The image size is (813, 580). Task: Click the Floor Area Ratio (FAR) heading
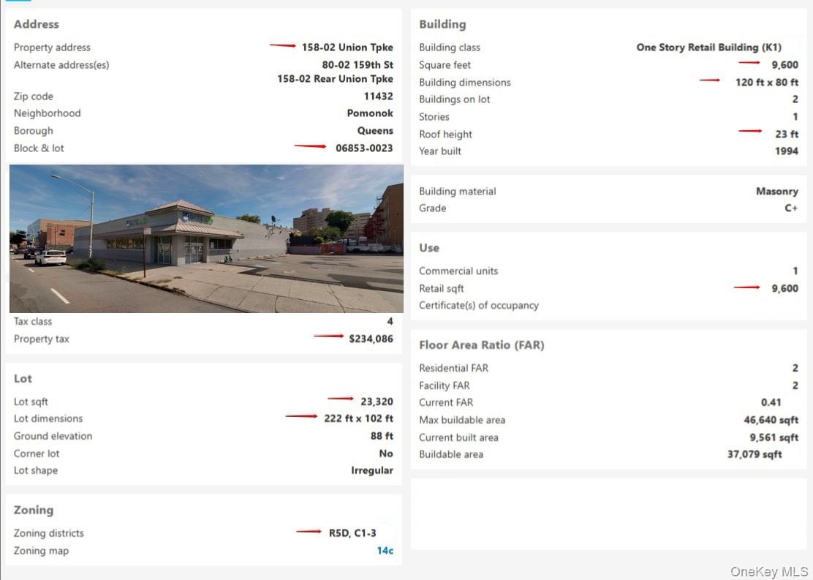tap(481, 345)
